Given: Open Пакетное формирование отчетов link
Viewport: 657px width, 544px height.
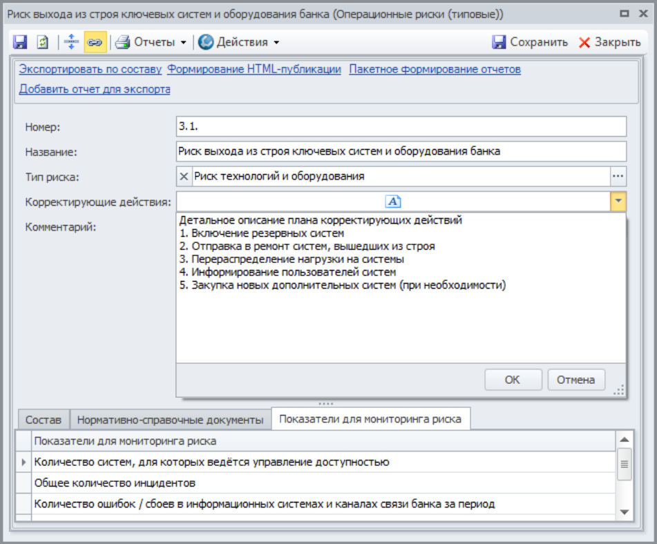Looking at the screenshot, I should pos(435,69).
